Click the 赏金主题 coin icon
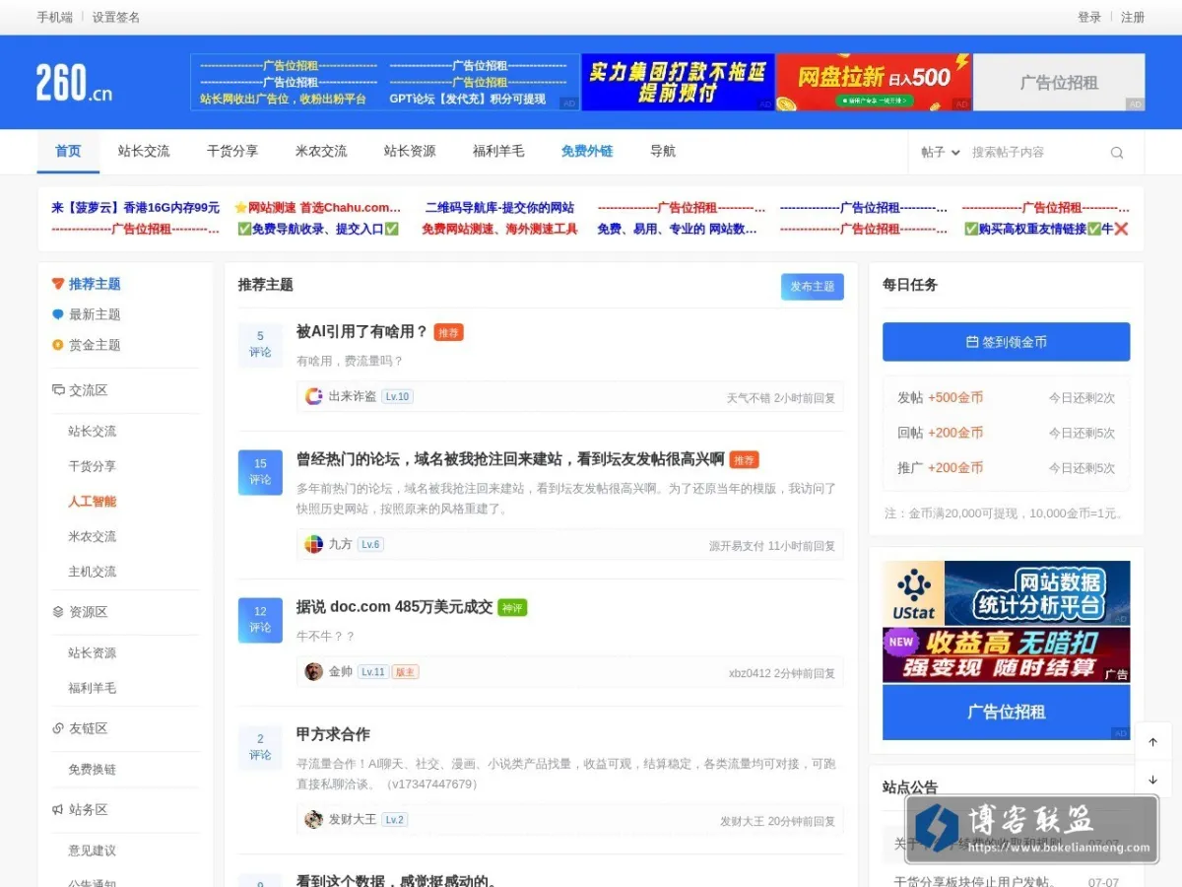This screenshot has height=887, width=1182. point(58,345)
